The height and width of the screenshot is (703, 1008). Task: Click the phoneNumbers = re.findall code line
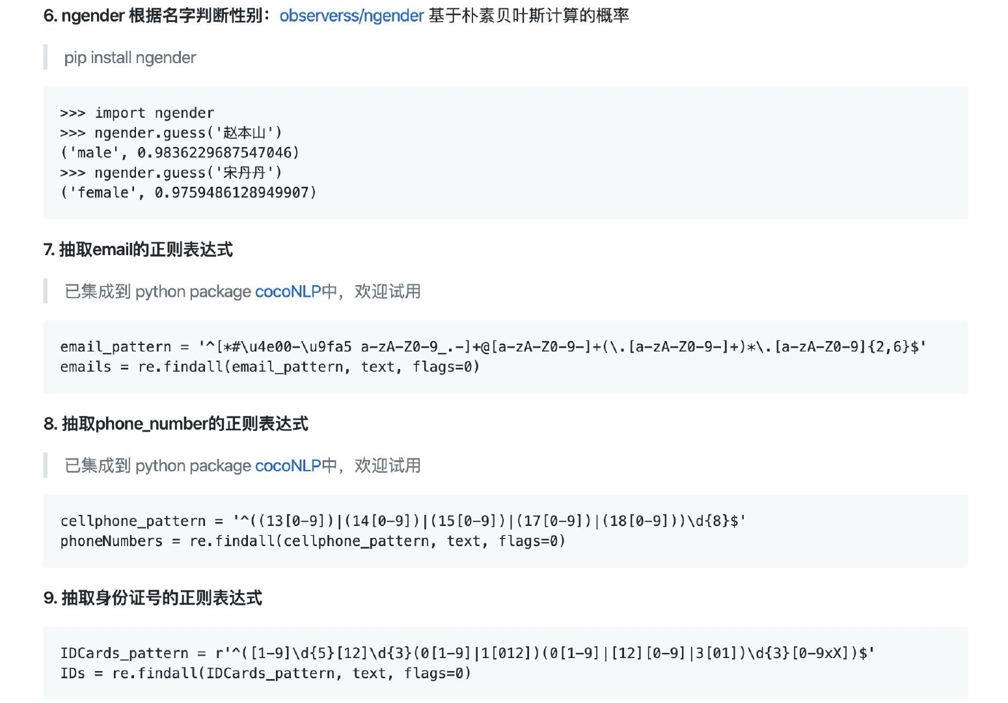[313, 542]
